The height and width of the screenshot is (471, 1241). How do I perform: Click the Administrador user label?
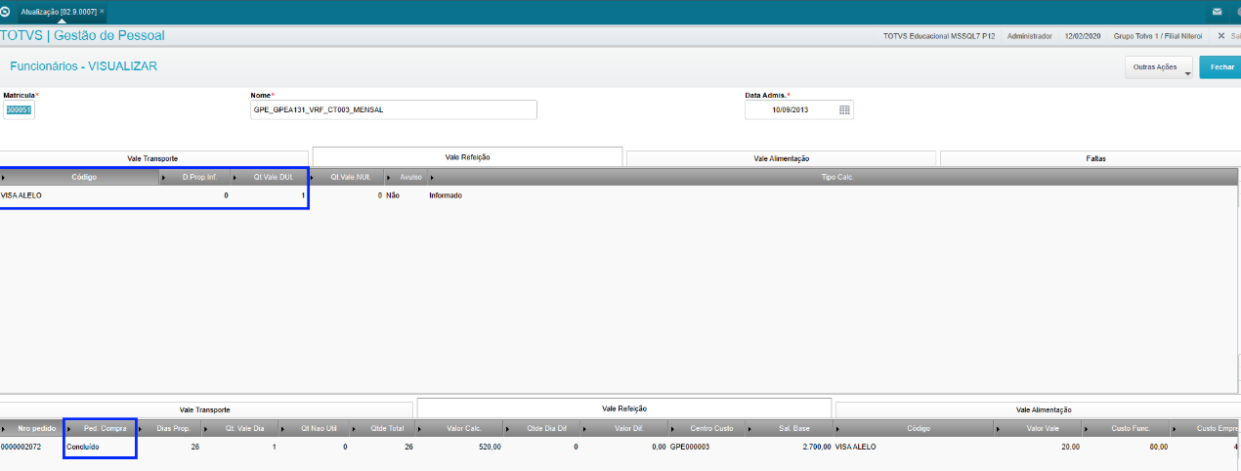[x=1030, y=35]
